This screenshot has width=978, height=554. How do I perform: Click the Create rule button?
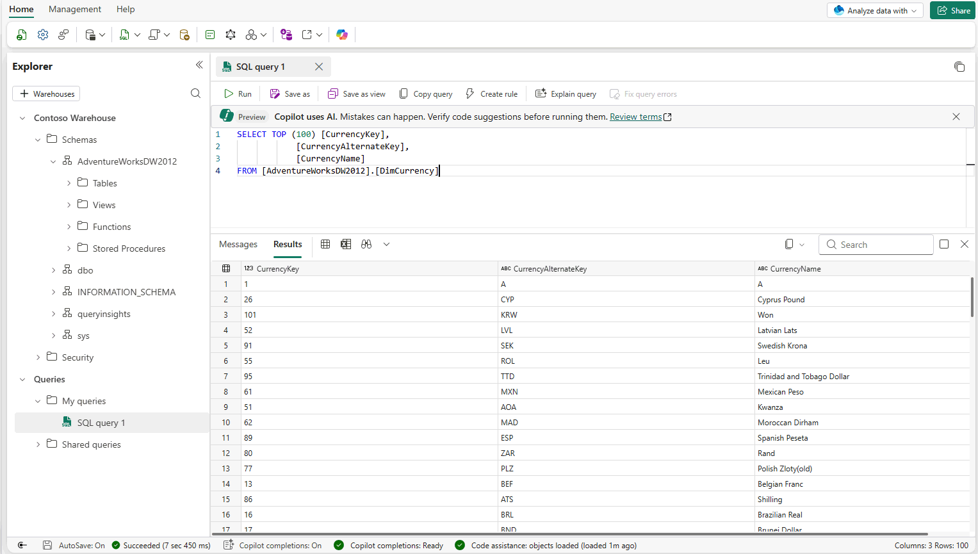coord(491,94)
